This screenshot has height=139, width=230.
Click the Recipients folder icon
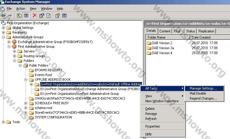9,32
